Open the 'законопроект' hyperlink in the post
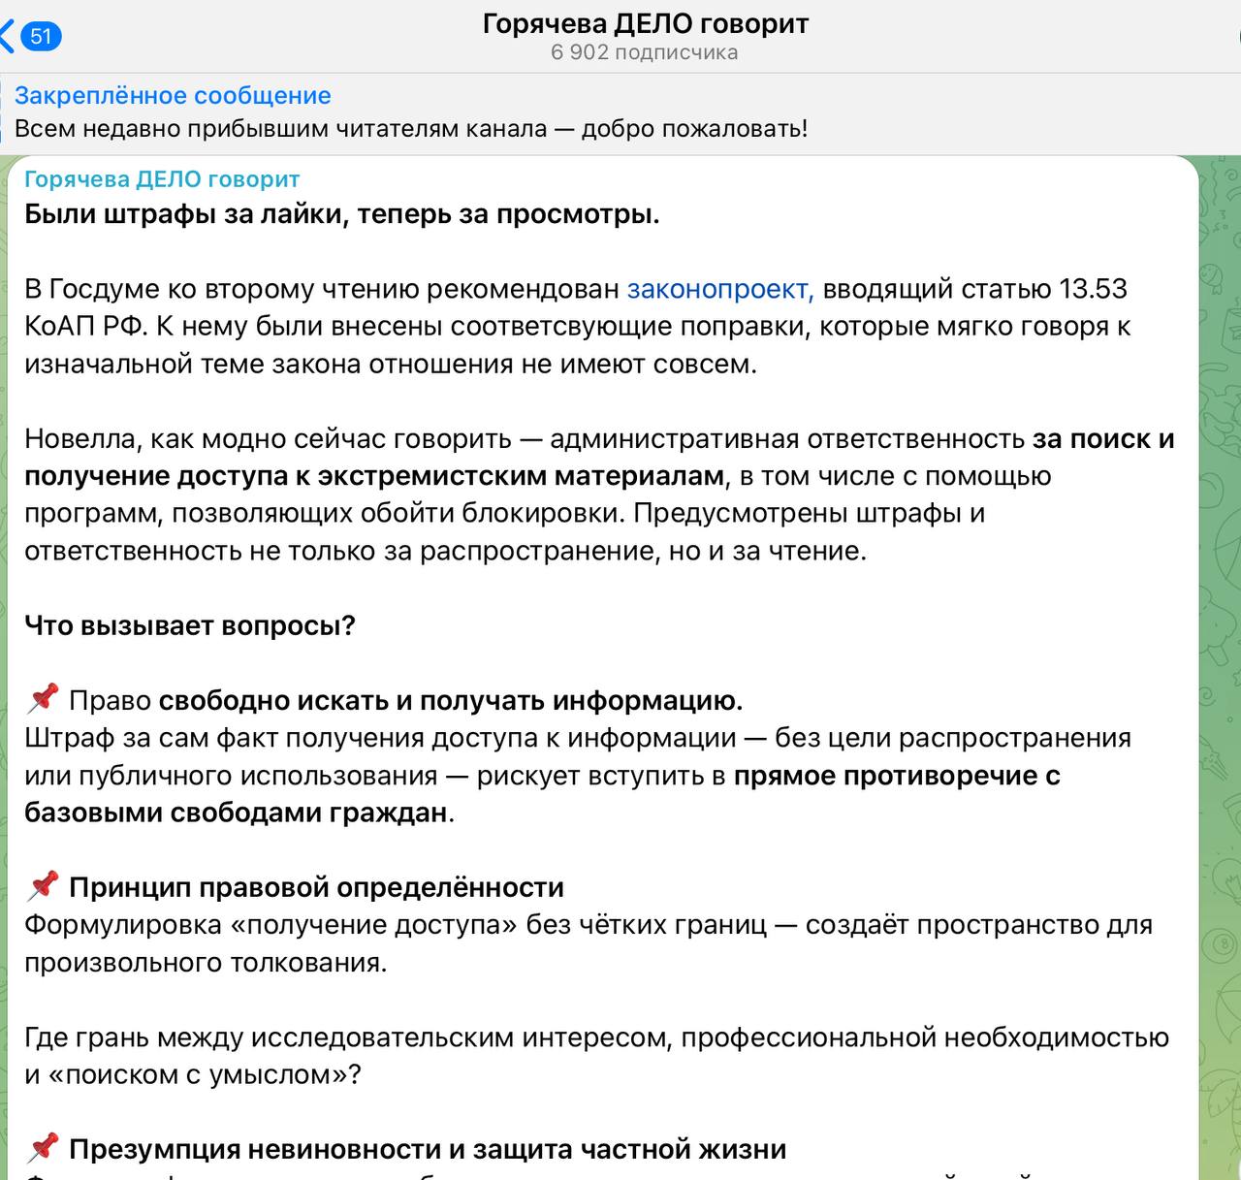1241x1180 pixels. (720, 289)
